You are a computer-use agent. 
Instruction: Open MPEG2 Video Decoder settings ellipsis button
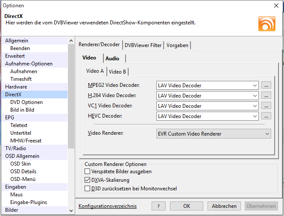click(266, 86)
